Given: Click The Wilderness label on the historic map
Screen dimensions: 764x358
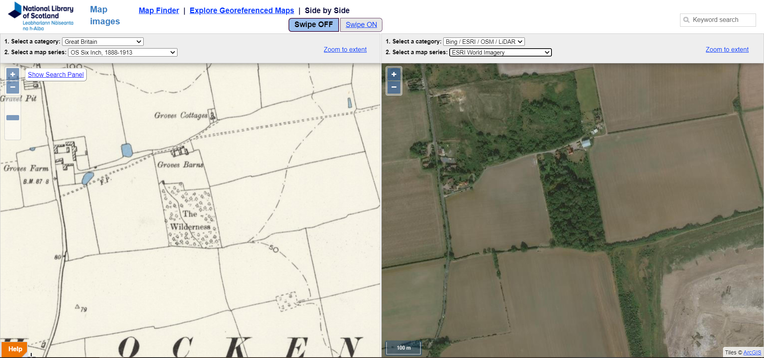Looking at the screenshot, I should [x=190, y=220].
